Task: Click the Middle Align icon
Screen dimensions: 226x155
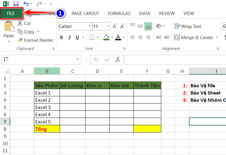Action: click(140, 26)
